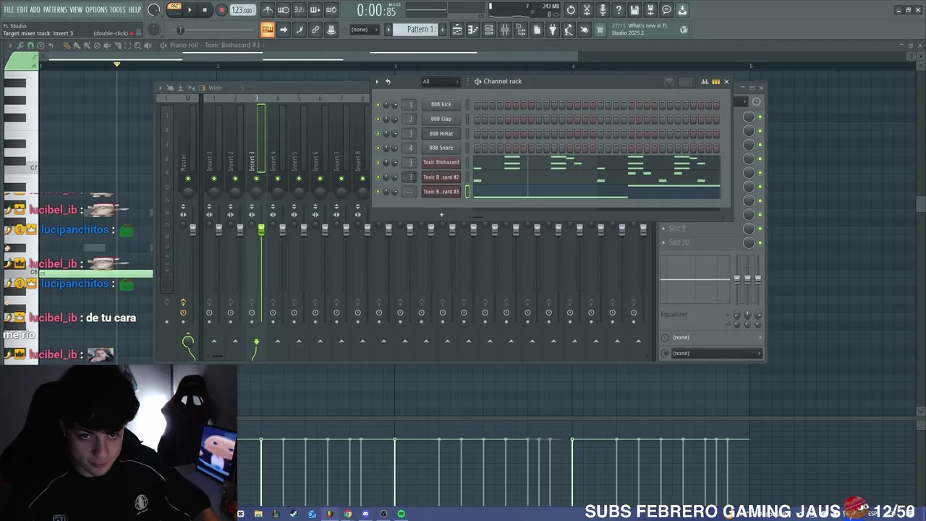Select the Toxic B..zard #2 channel button
This screenshot has width=926, height=521.
coord(441,177)
